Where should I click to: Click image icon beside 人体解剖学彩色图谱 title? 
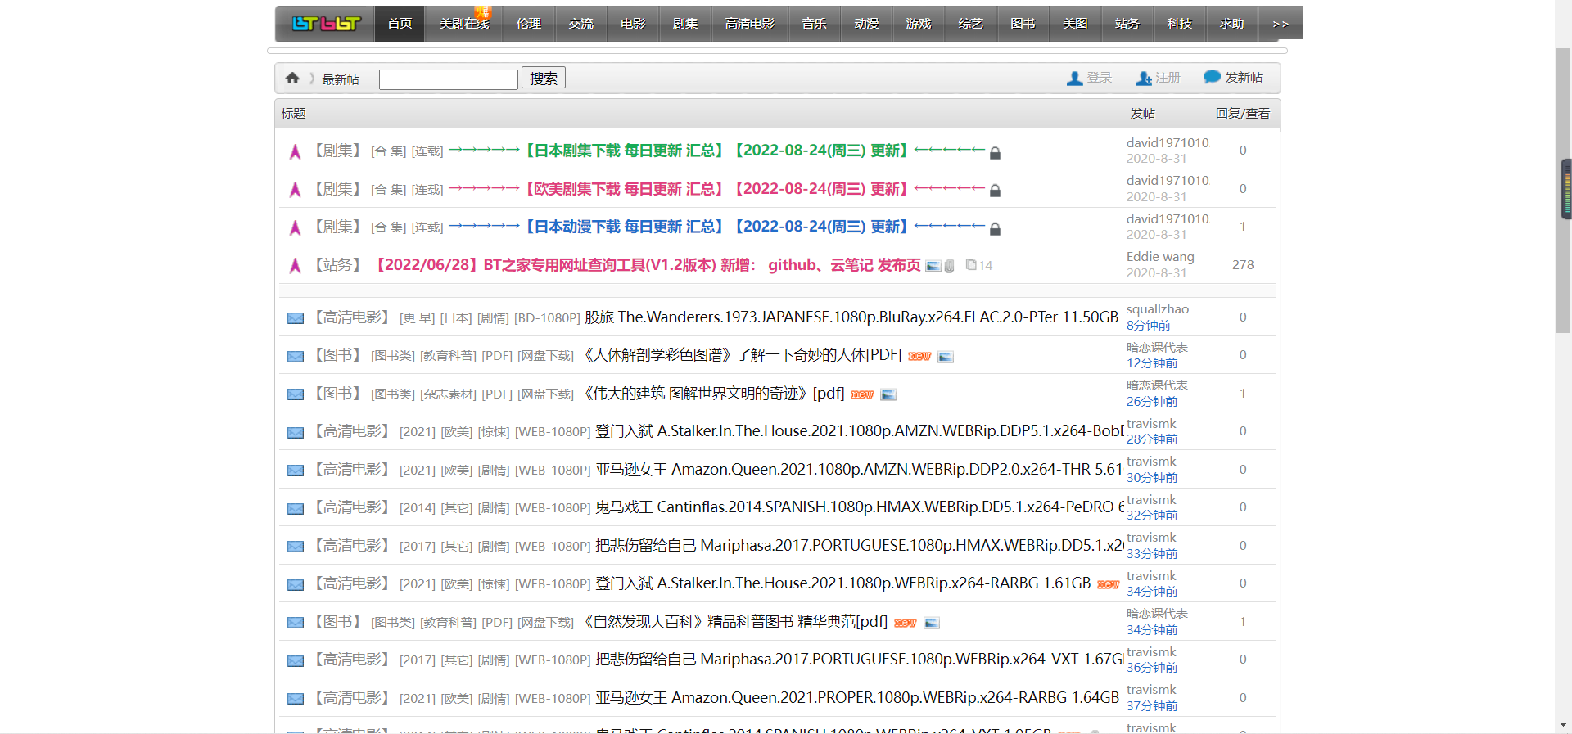tap(946, 357)
